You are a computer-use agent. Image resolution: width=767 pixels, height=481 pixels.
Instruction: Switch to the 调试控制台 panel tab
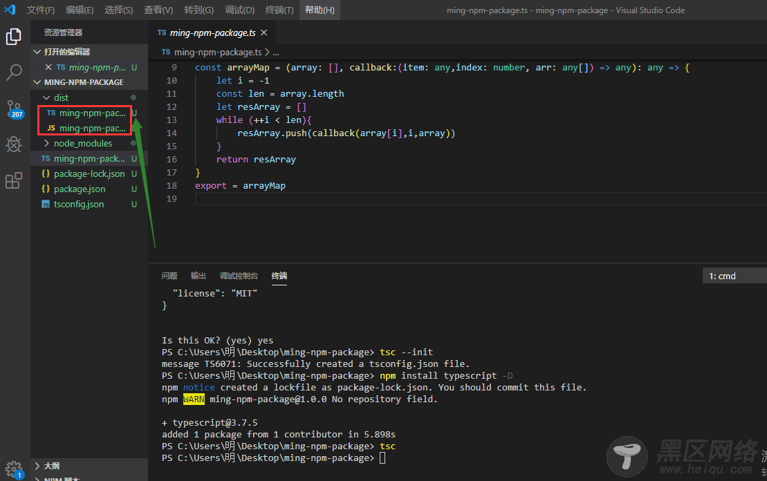(x=239, y=276)
